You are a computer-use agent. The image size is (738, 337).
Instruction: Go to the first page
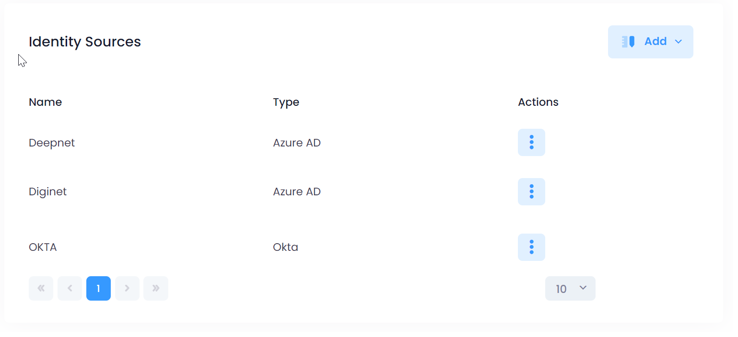coord(41,288)
